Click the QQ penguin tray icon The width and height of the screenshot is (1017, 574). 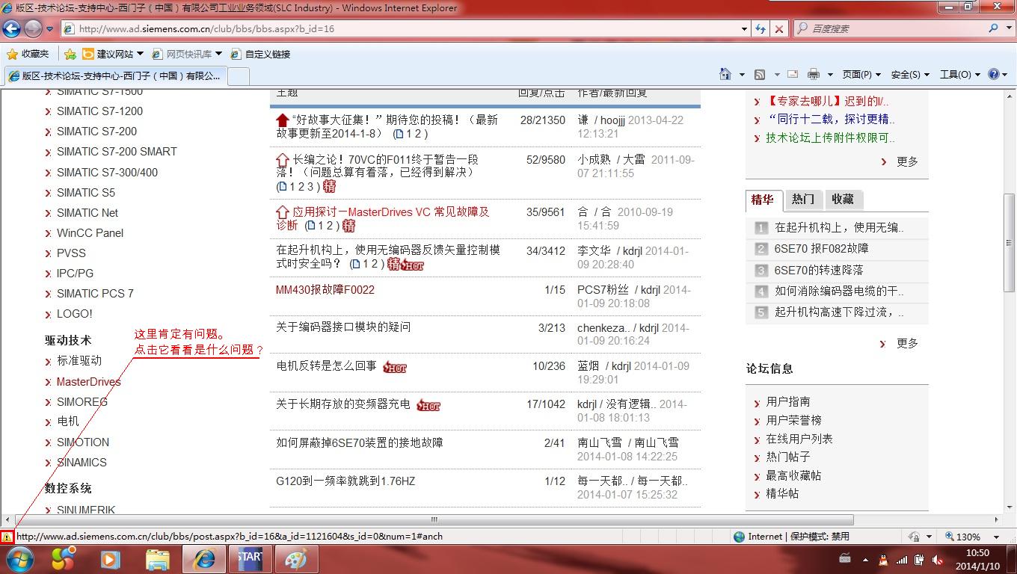click(883, 560)
